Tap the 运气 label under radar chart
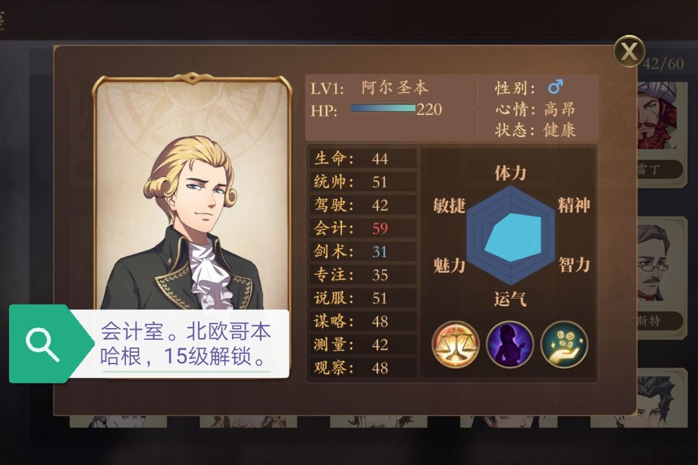This screenshot has height=465, width=698. [x=510, y=299]
